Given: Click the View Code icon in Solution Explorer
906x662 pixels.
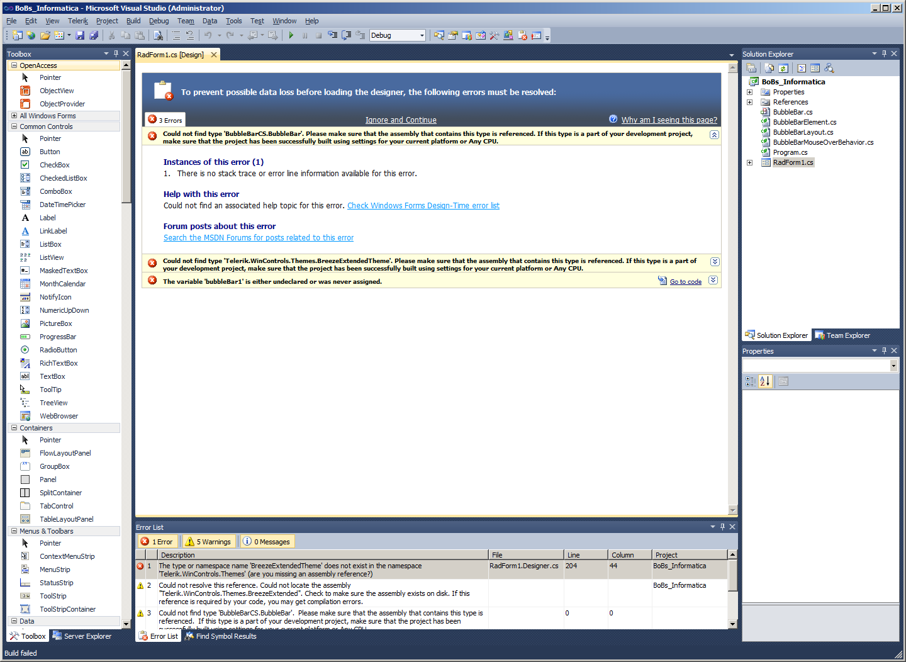Looking at the screenshot, I should (x=802, y=68).
